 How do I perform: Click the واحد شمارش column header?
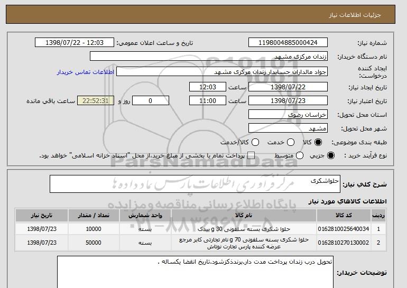(x=145, y=216)
